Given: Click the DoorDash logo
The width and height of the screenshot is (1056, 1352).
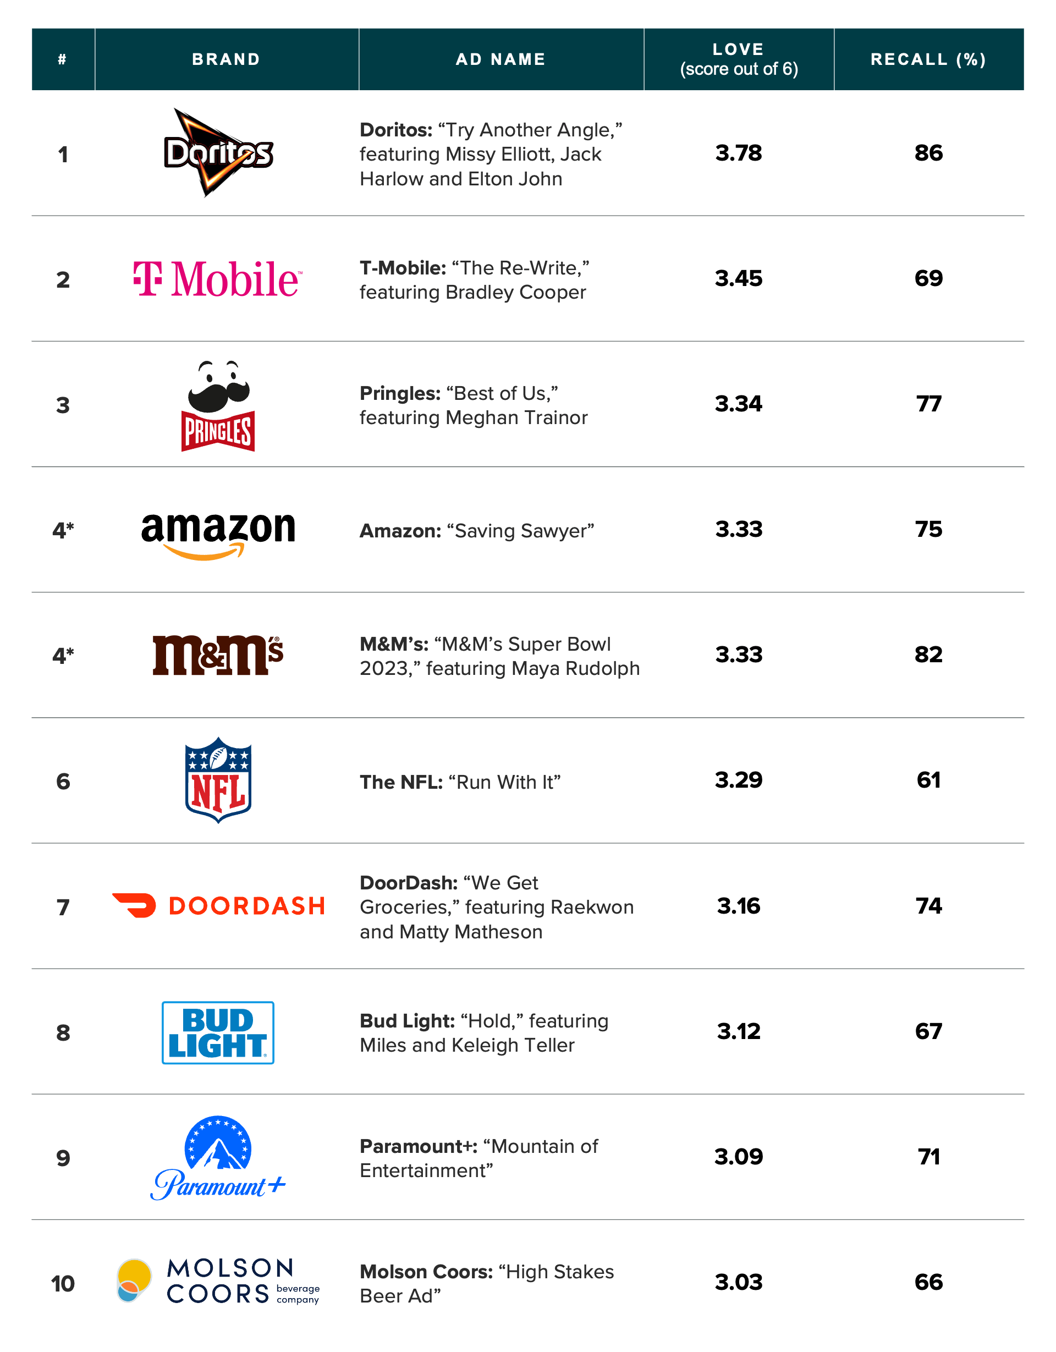Looking at the screenshot, I should (218, 906).
